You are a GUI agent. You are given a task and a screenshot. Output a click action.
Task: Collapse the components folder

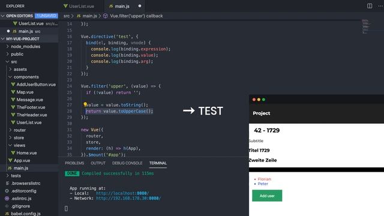pyautogui.click(x=10, y=77)
